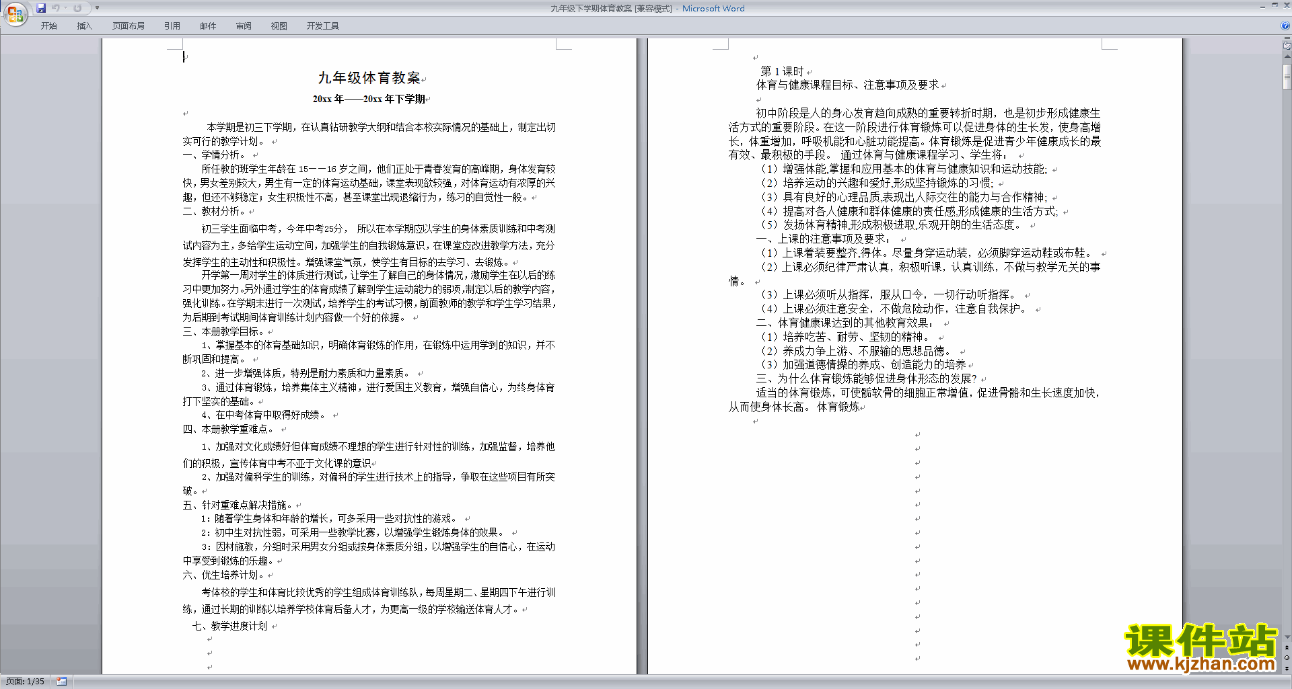
Task: Open the Office button menu
Action: tap(15, 14)
